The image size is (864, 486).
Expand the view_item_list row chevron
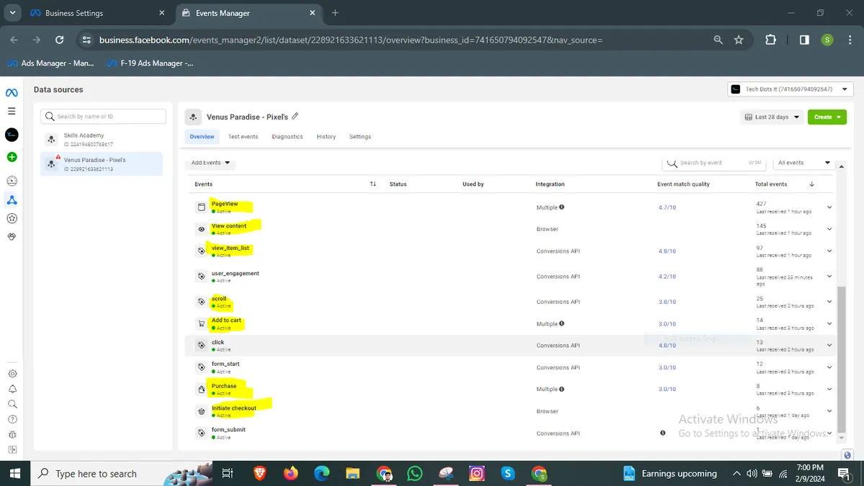click(829, 251)
